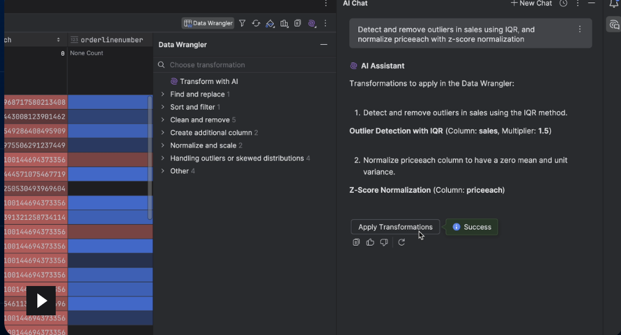Click the Apply Transformations button
The width and height of the screenshot is (621, 335).
coord(395,227)
